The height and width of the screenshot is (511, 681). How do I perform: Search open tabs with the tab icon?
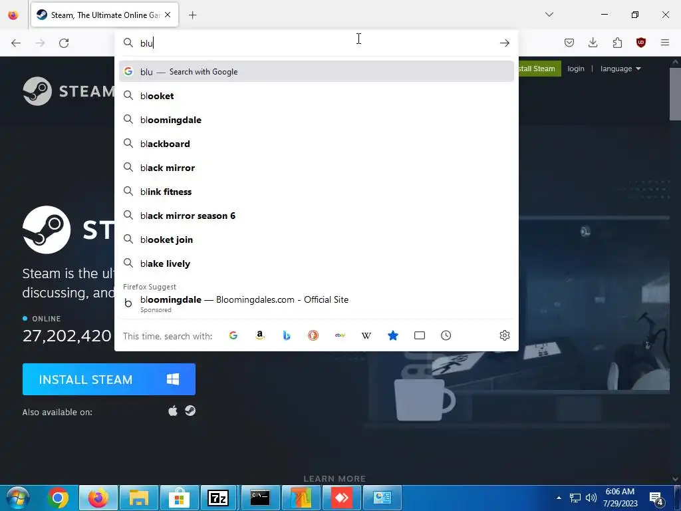coord(420,335)
